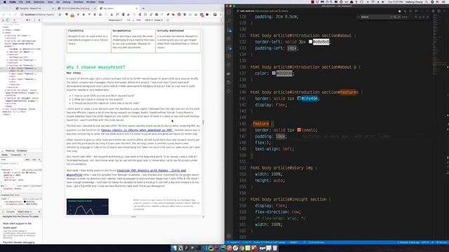Viewport: 449px width, 252px height.
Task: Go to the previous match in the find widget
Action: pos(416,17)
